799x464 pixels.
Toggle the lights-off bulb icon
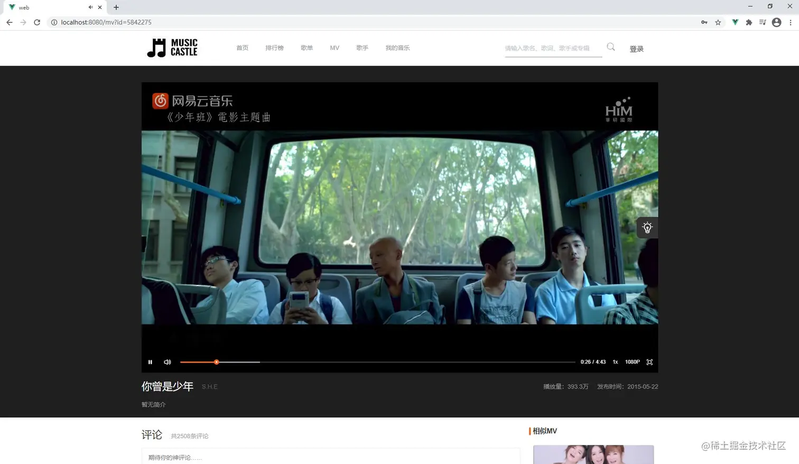647,228
